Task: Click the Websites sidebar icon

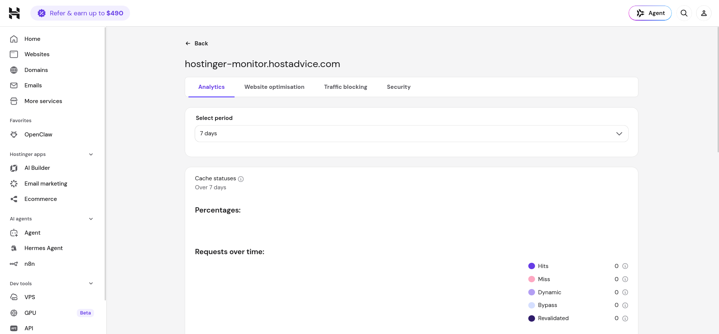Action: 14,54
